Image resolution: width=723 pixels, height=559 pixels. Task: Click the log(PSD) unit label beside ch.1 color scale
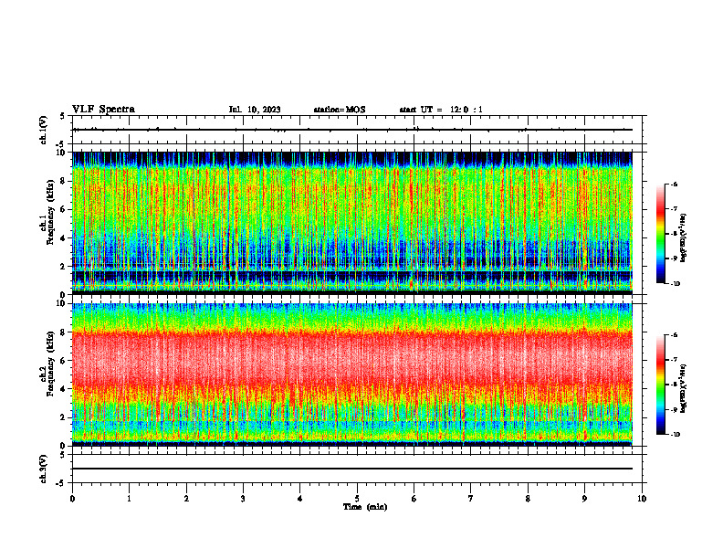(x=684, y=237)
